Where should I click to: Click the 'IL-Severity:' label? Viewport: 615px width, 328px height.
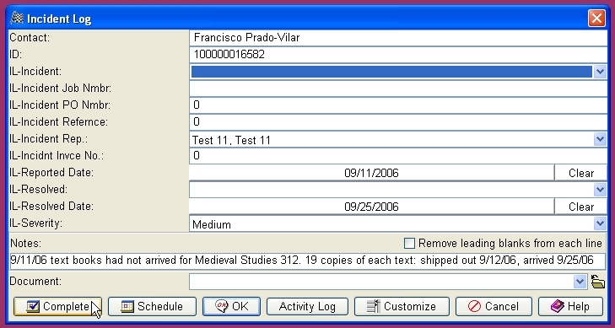point(35,223)
